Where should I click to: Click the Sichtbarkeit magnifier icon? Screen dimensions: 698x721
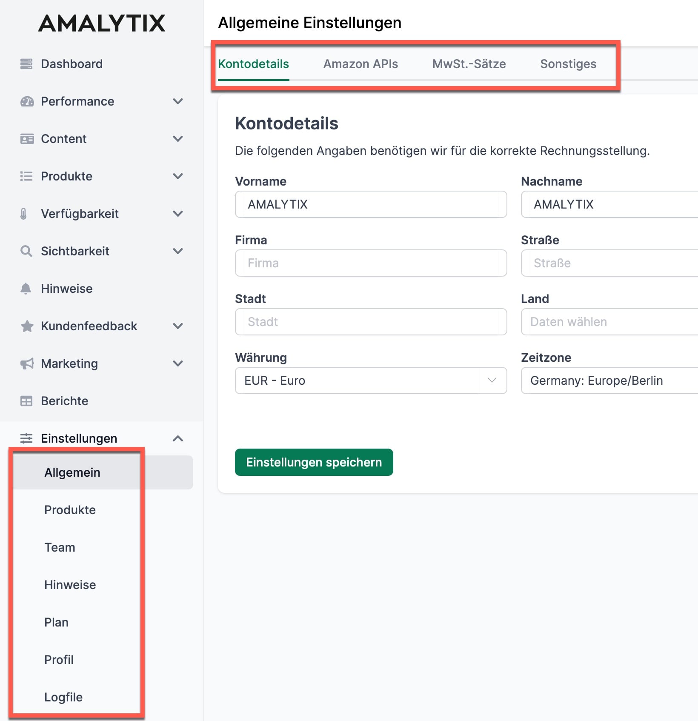pyautogui.click(x=26, y=251)
